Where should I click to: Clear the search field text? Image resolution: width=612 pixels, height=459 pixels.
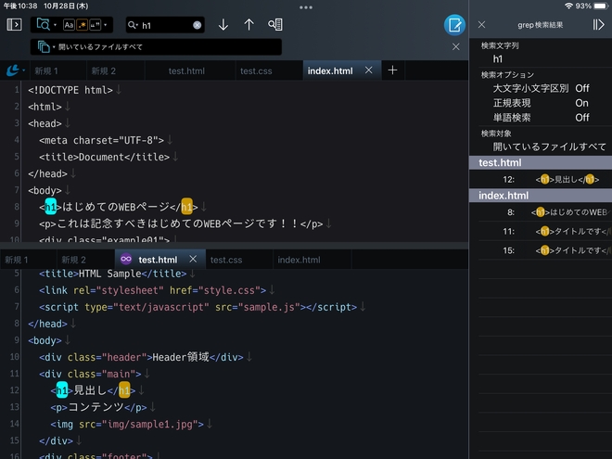click(198, 25)
